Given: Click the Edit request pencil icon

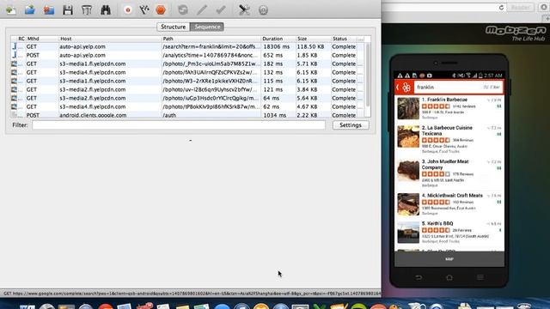Looking at the screenshot, I should pos(202,9).
